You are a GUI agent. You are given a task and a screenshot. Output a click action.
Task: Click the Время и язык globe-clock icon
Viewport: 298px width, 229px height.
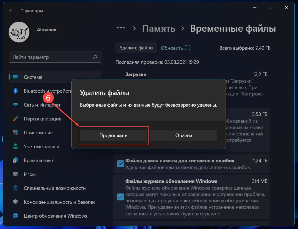[x=15, y=160]
